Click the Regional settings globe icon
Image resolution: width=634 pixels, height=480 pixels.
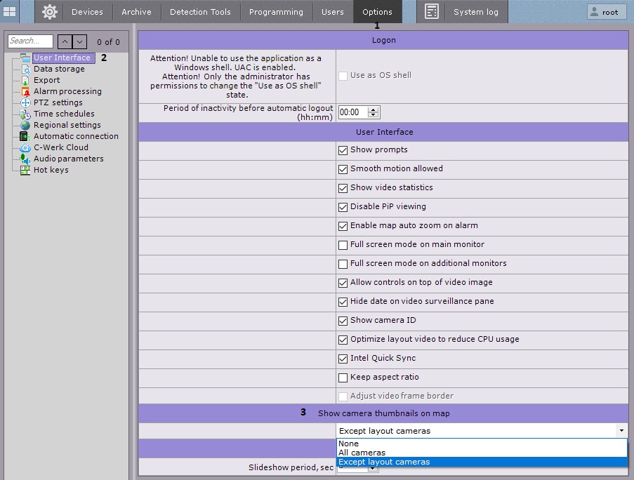coord(25,125)
